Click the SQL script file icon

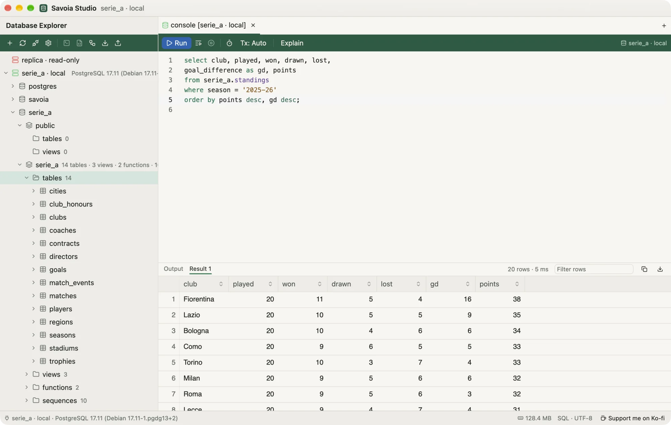[79, 43]
